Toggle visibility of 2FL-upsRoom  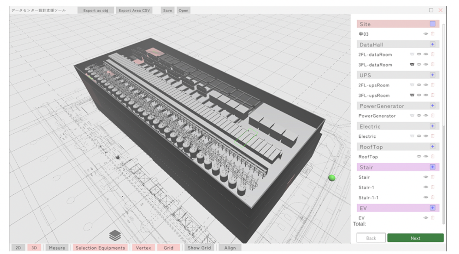coord(426,85)
